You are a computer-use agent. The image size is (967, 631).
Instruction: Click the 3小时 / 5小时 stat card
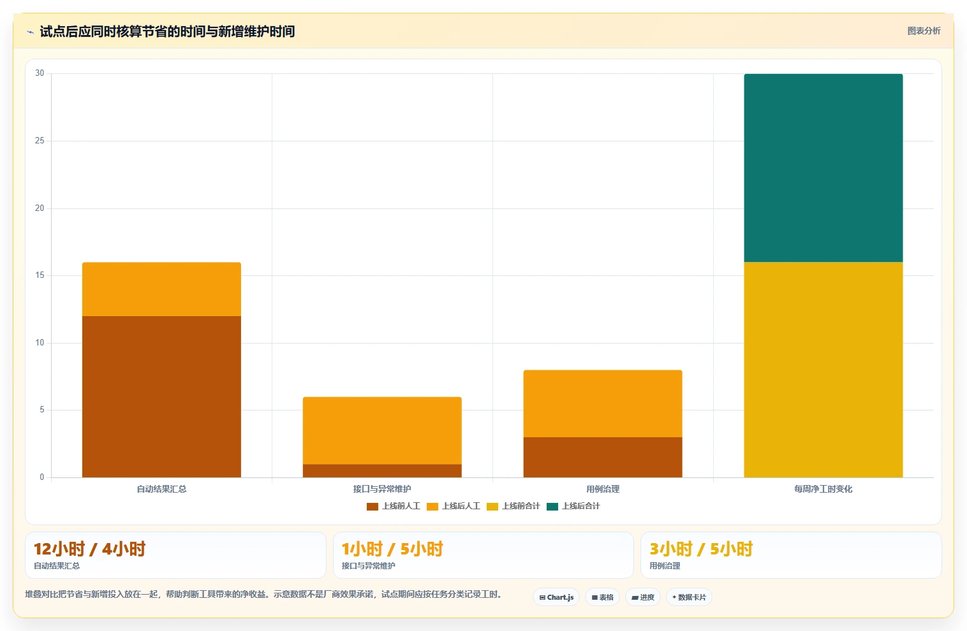click(791, 555)
